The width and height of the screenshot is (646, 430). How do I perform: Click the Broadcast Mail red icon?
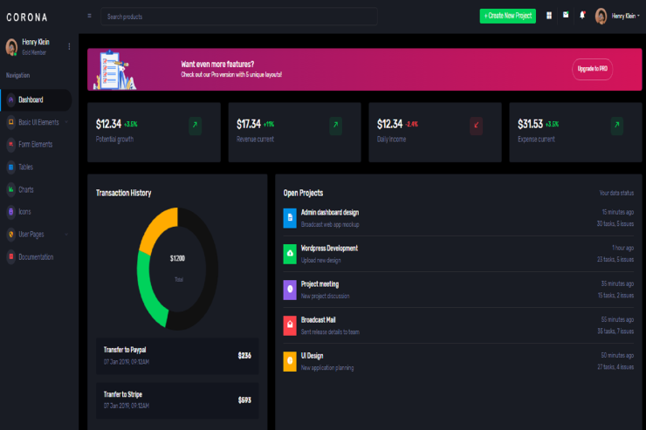(290, 325)
